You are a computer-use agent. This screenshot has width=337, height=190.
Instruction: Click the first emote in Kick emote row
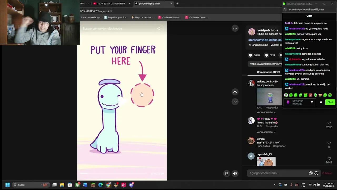tap(286, 95)
